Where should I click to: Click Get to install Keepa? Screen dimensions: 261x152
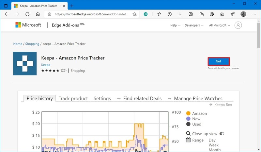[x=219, y=61]
